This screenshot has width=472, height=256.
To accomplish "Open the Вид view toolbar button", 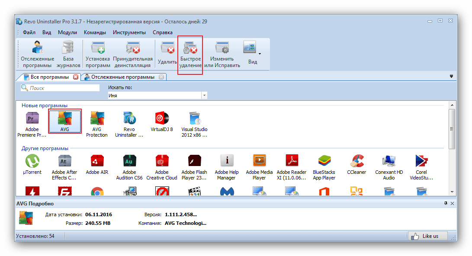I will pyautogui.click(x=252, y=54).
